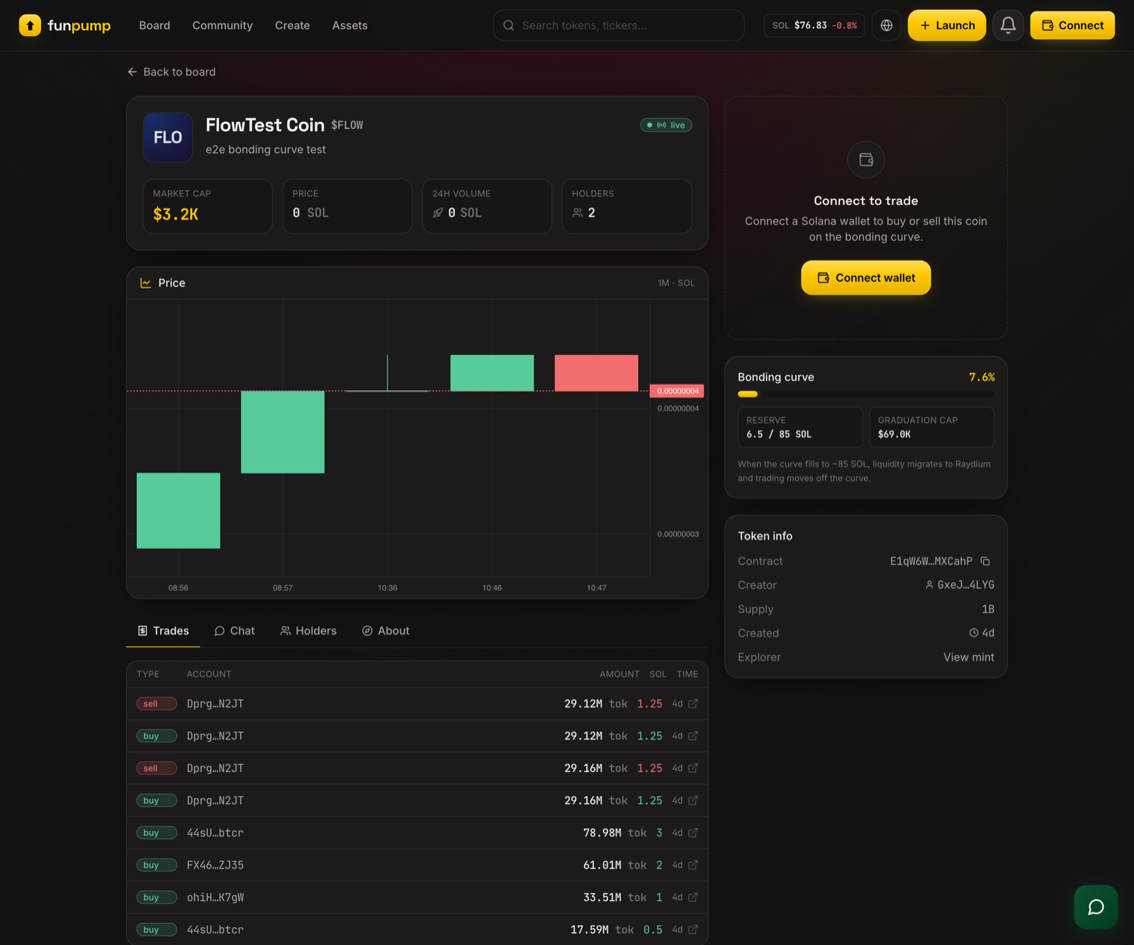
Task: Click the SOL $76.83 price ticker
Action: click(814, 26)
